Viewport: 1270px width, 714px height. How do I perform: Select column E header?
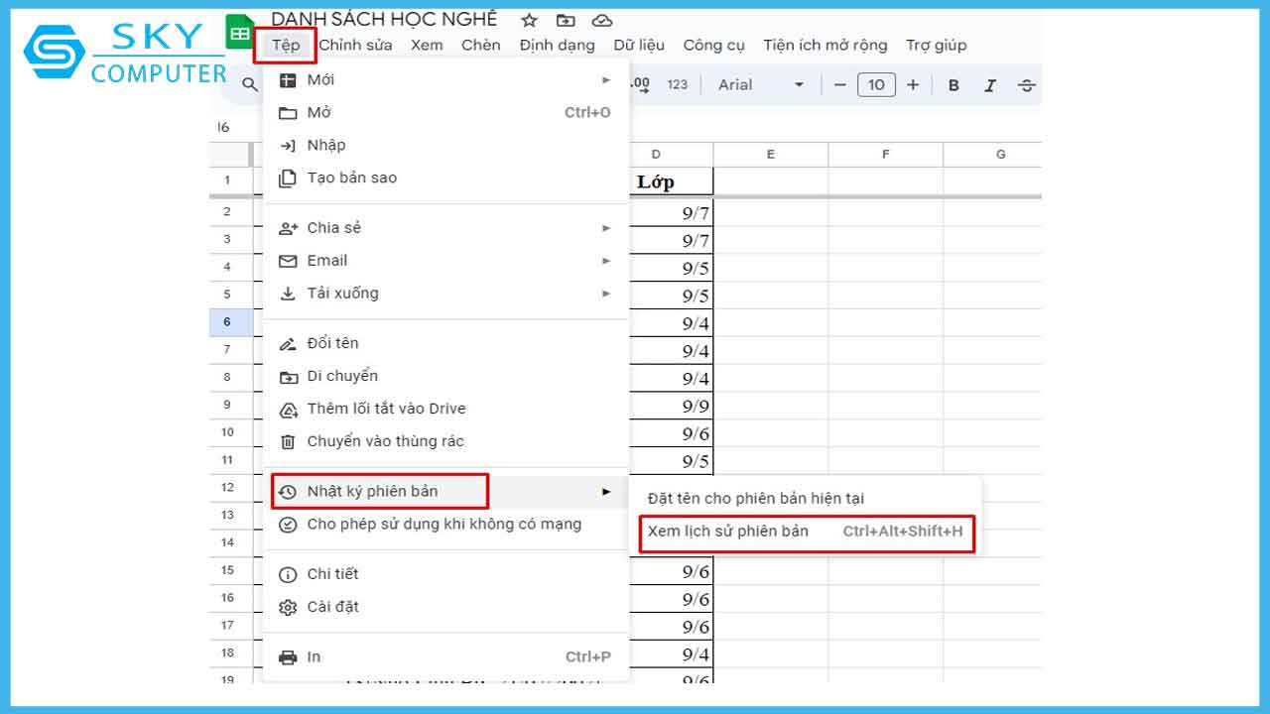point(771,154)
